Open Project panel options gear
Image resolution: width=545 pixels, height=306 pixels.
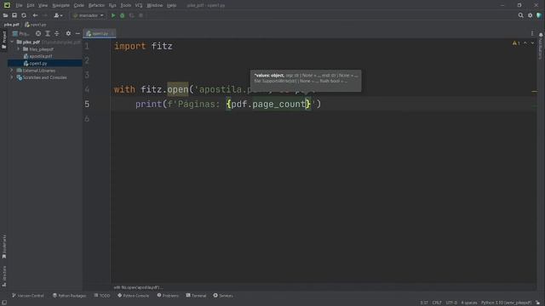[x=68, y=34]
